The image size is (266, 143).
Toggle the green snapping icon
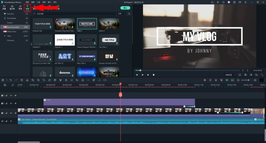click(227, 80)
